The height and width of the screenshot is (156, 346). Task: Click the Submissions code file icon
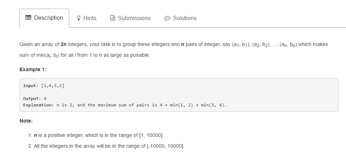113,18
